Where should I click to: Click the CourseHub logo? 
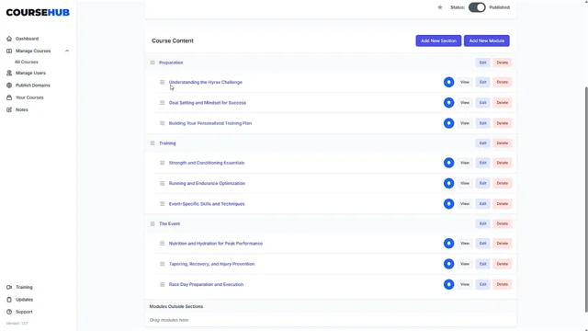(38, 12)
